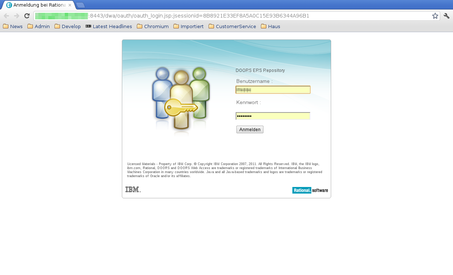Click the Kennwort label
This screenshot has width=453, height=275.
coord(248,103)
